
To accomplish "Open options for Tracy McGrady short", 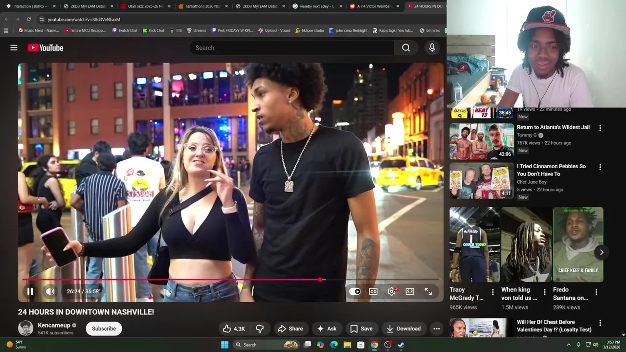I will coord(492,292).
